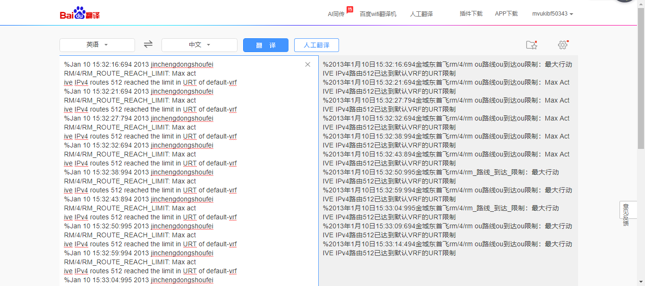Image resolution: width=645 pixels, height=286 pixels.
Task: Open the favorites collection icon
Action: (532, 45)
